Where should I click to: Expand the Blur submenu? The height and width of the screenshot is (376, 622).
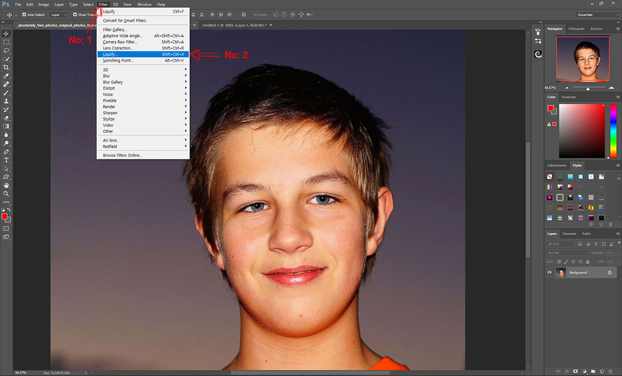point(143,76)
